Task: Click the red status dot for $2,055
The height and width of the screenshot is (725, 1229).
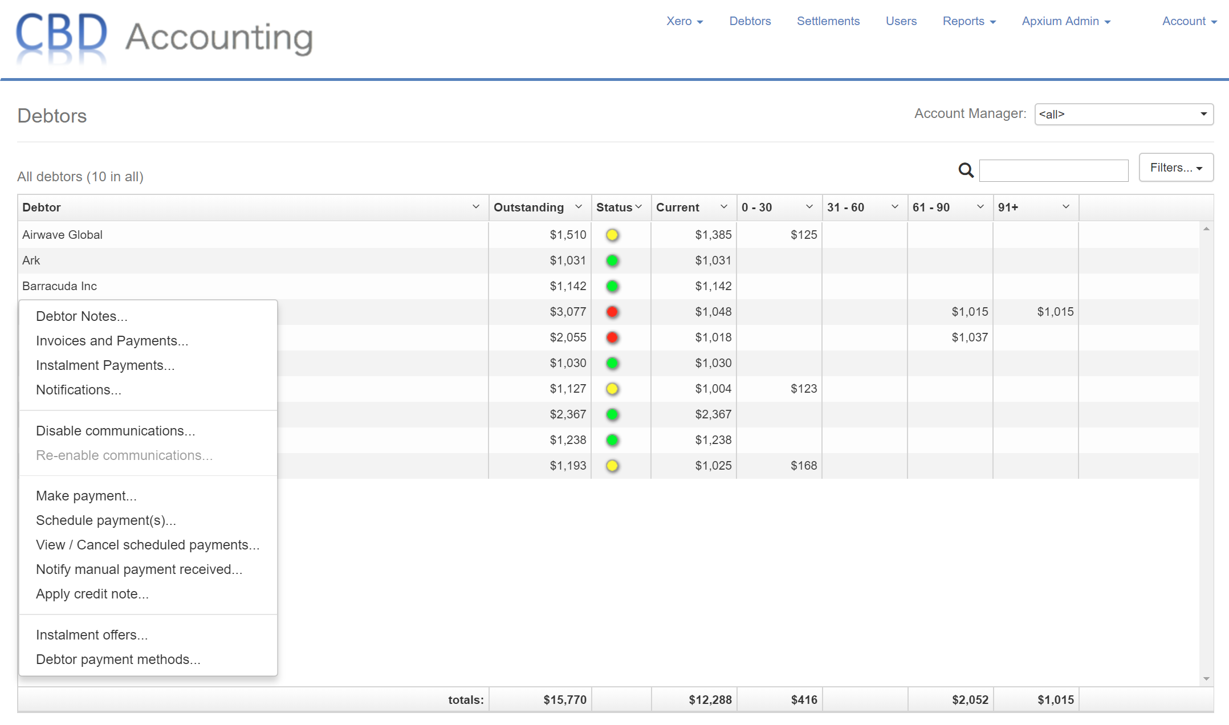Action: pos(612,337)
